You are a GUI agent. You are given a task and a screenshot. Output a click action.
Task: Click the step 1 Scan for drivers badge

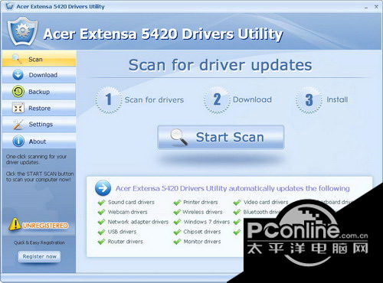(109, 99)
